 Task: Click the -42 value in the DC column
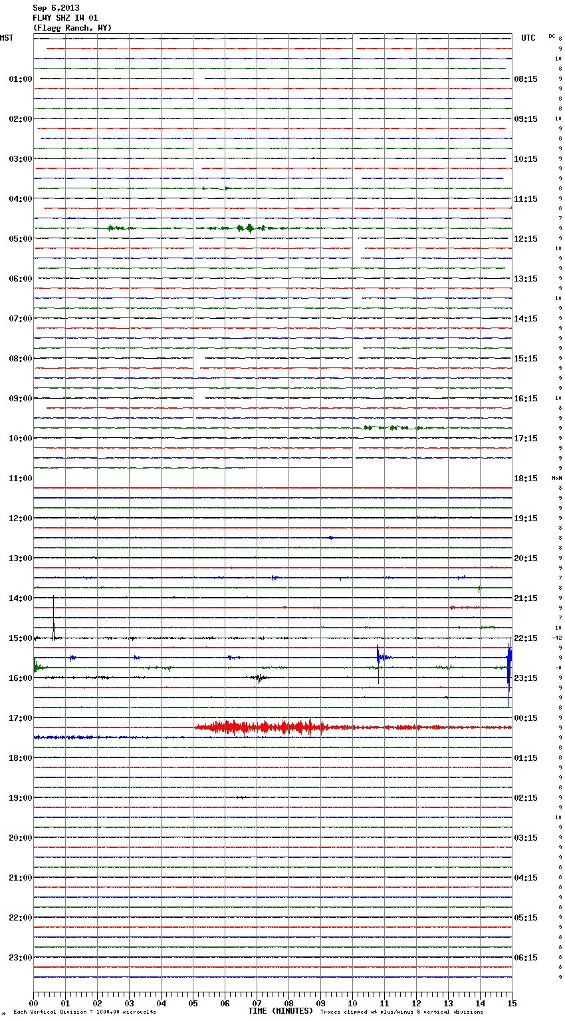coord(557,638)
